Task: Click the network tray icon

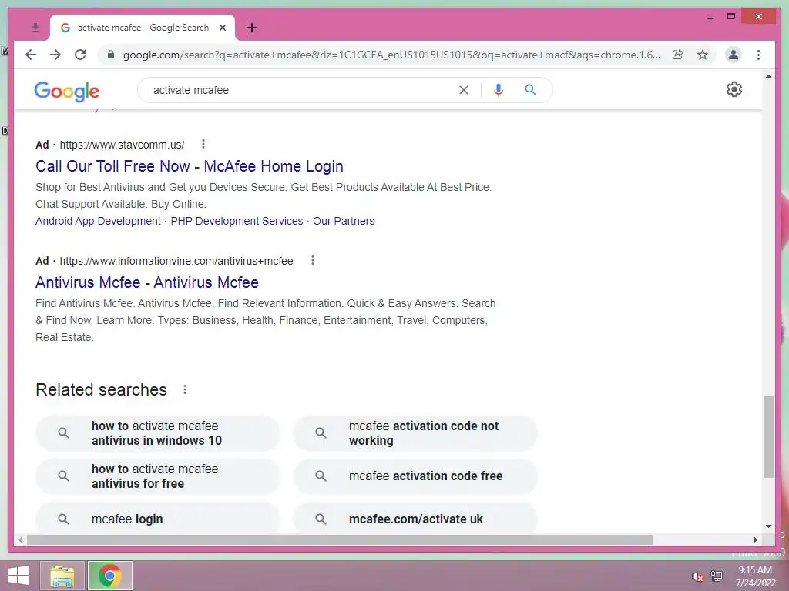Action: pyautogui.click(x=717, y=576)
